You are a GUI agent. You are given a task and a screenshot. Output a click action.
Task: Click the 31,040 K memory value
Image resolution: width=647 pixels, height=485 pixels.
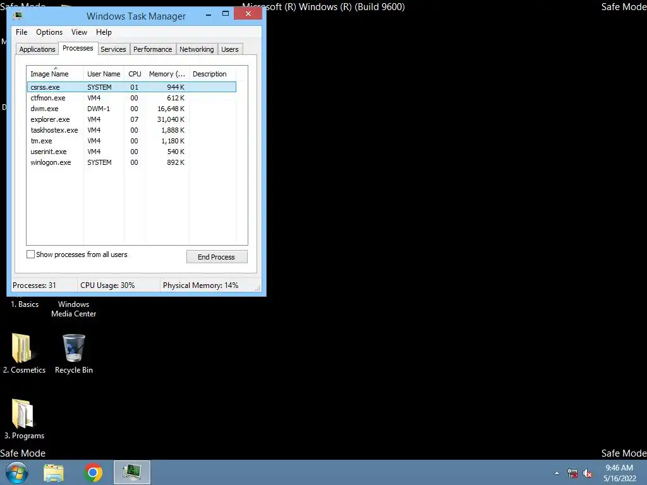pos(171,119)
